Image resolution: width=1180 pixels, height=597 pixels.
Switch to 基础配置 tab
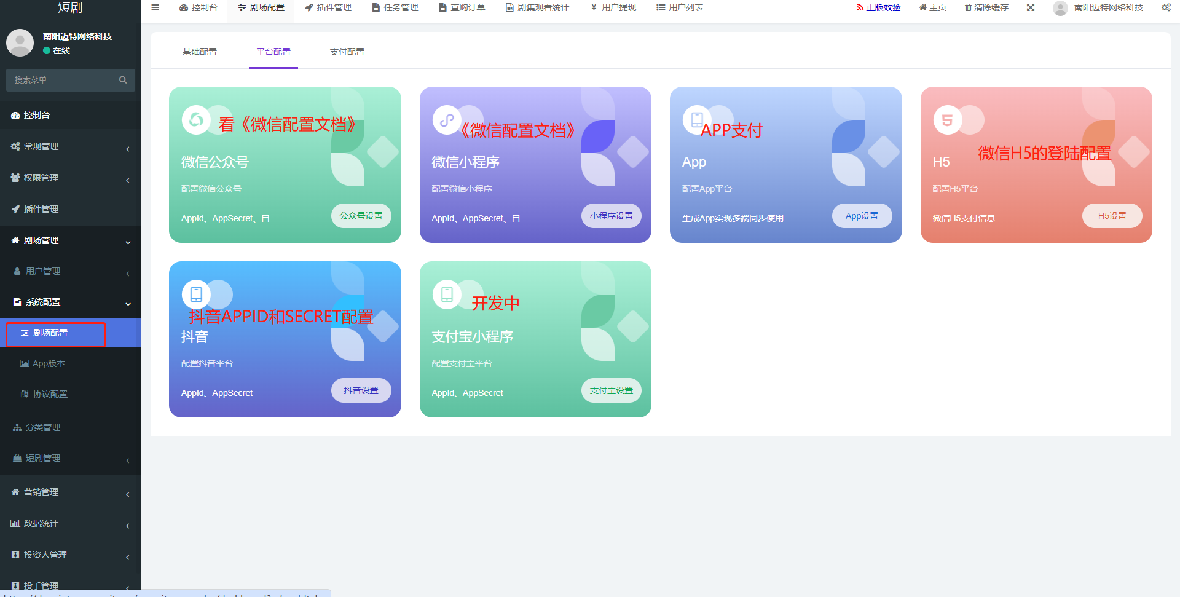pyautogui.click(x=200, y=52)
